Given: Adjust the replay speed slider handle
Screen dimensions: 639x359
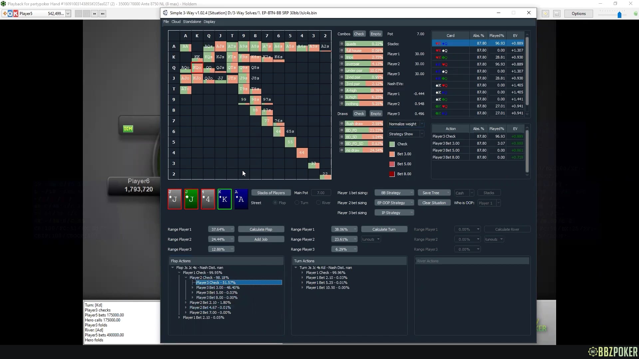Looking at the screenshot, I should click(x=619, y=15).
